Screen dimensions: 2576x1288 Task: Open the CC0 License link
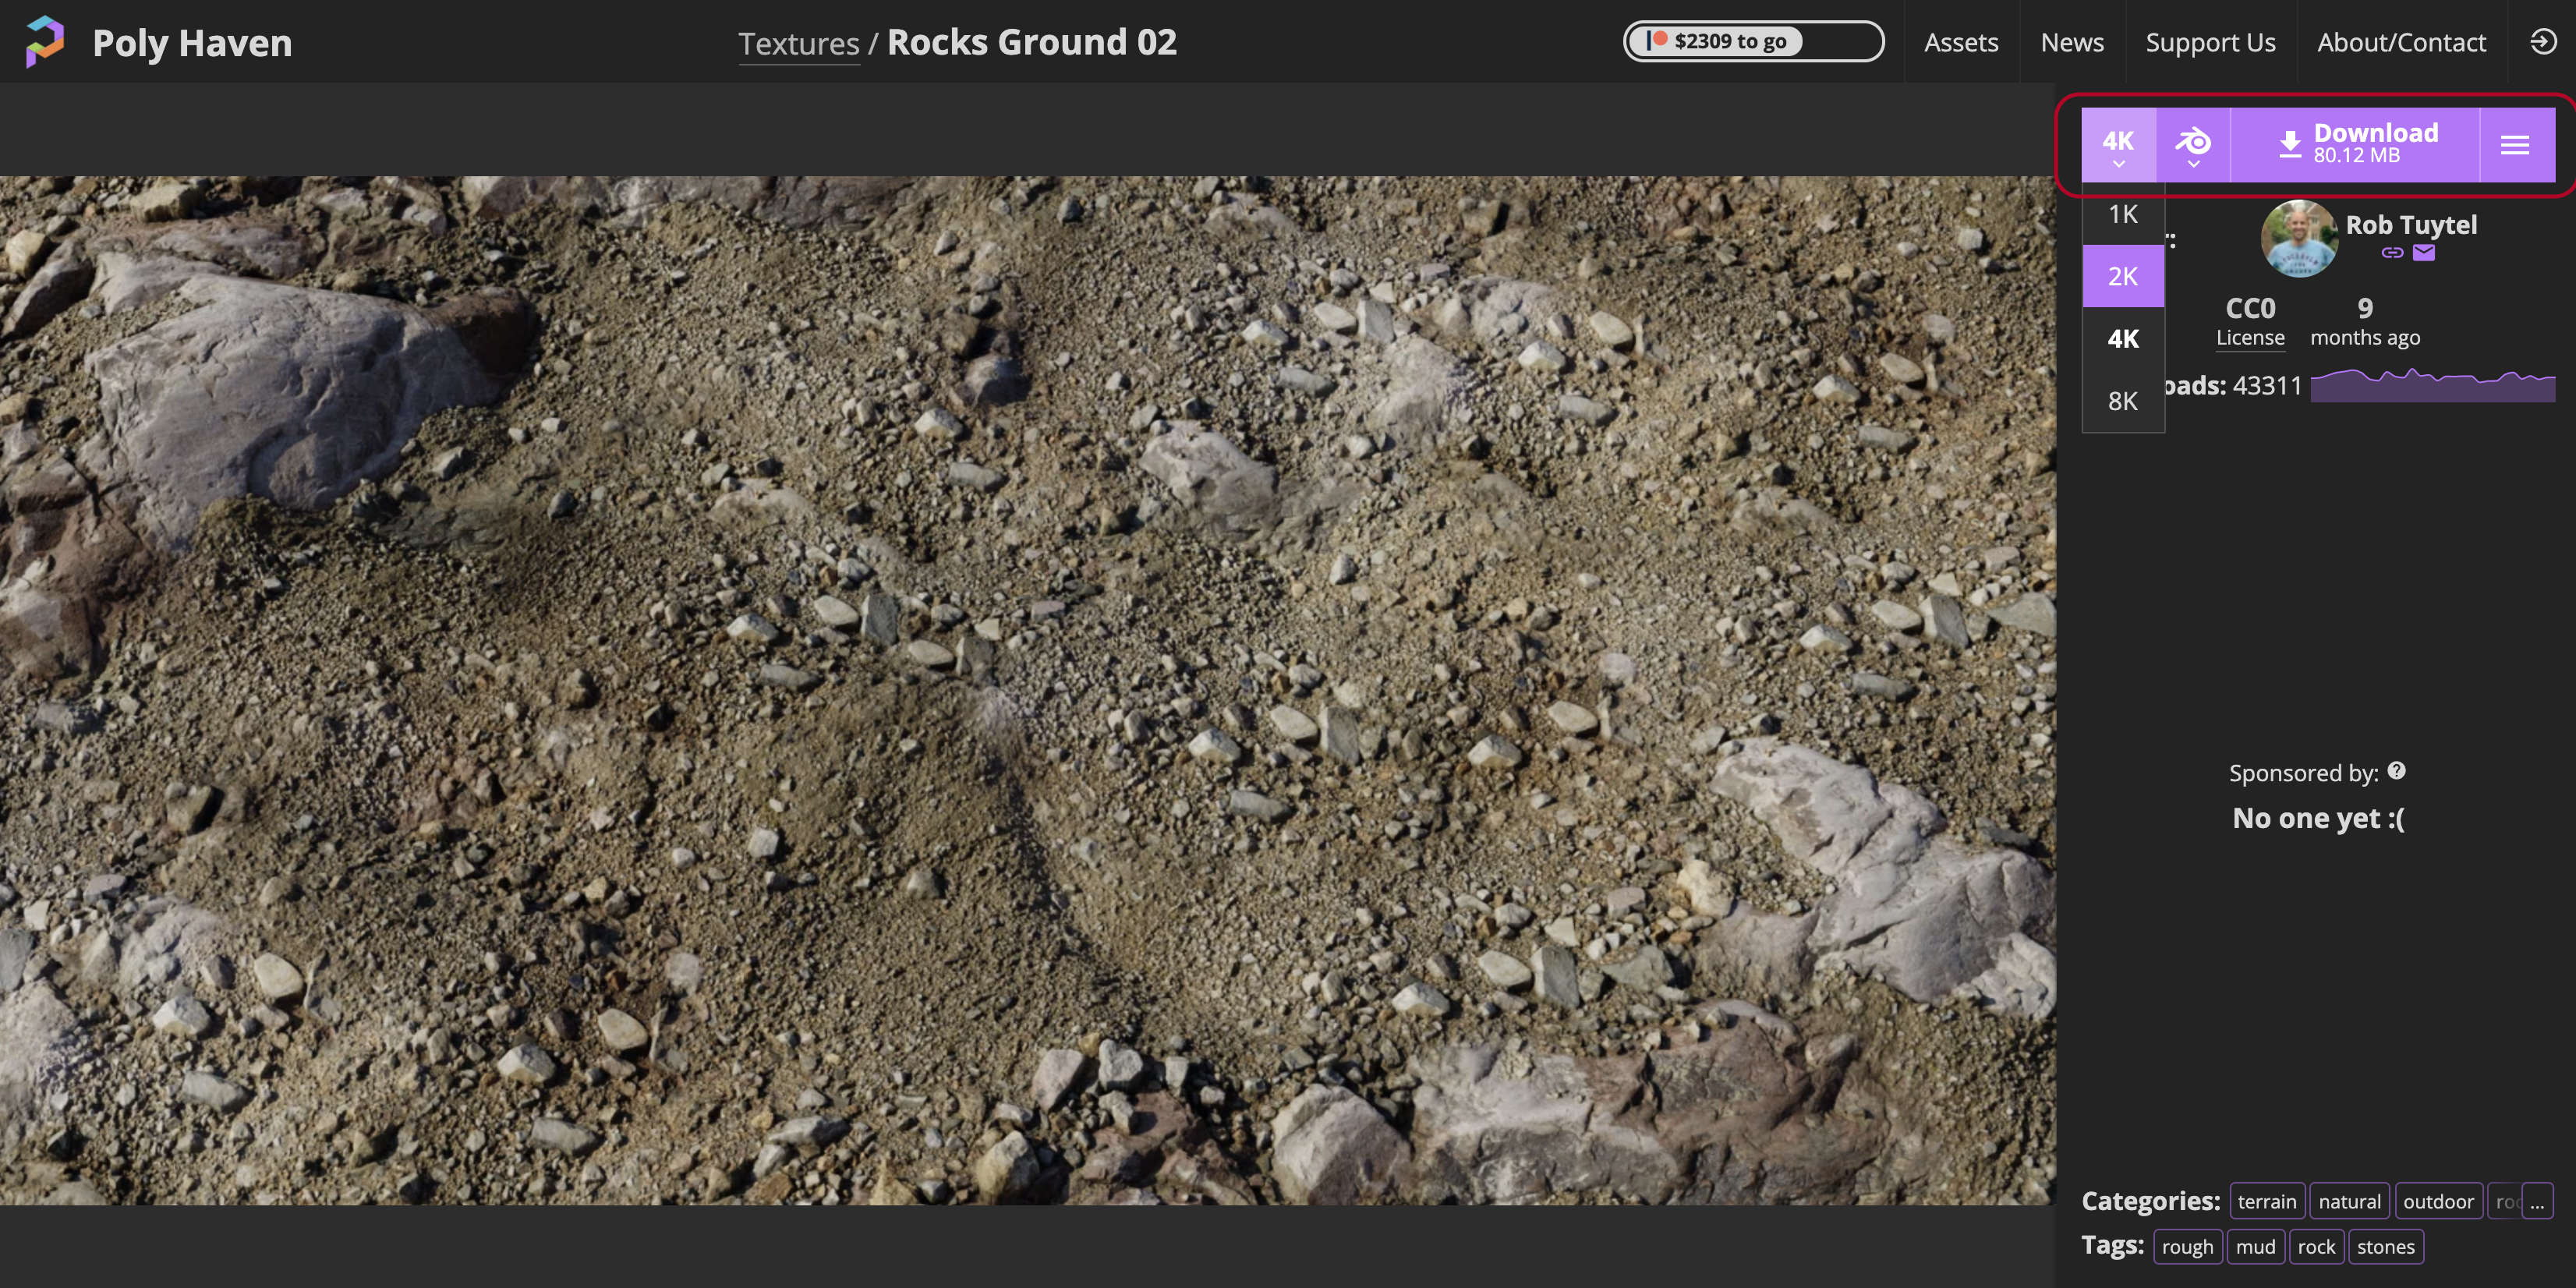point(2250,322)
